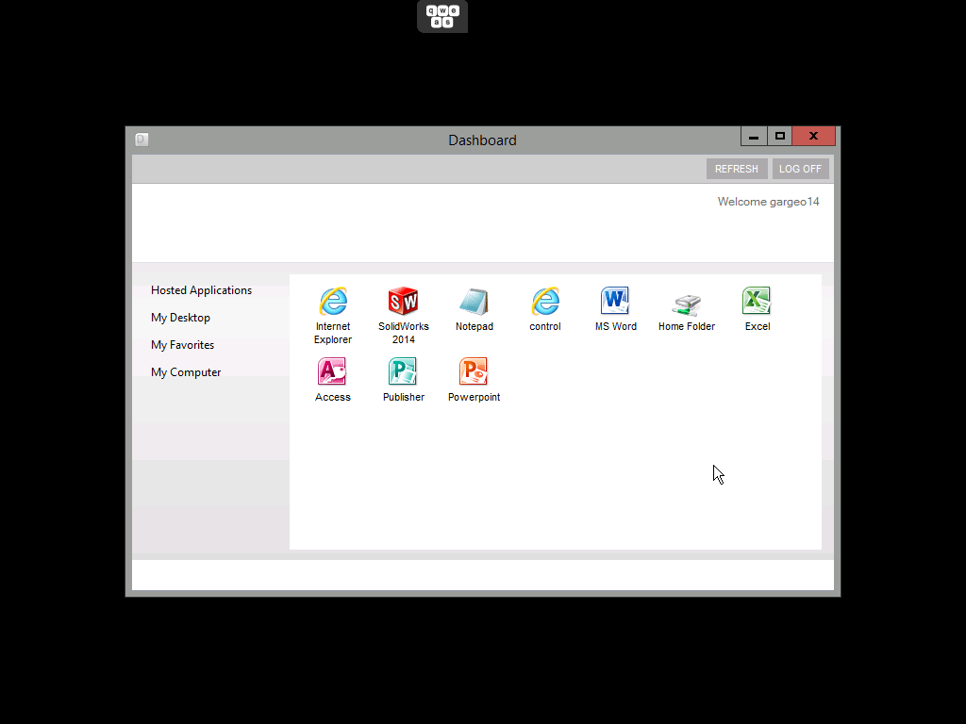This screenshot has height=724, width=966.
Task: Click the 'Welcome gargeo14' text
Action: (768, 202)
